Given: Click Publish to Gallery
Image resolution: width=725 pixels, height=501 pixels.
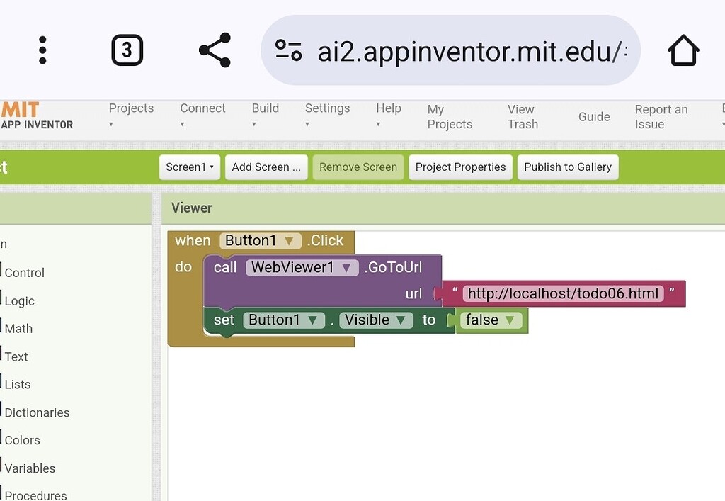Looking at the screenshot, I should pyautogui.click(x=568, y=167).
